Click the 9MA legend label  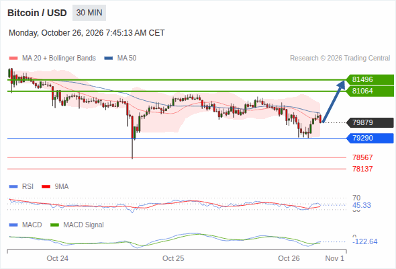pos(62,187)
